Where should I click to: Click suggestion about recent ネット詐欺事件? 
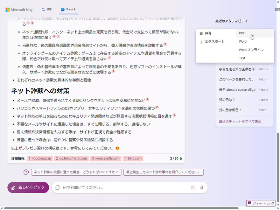click(x=163, y=172)
